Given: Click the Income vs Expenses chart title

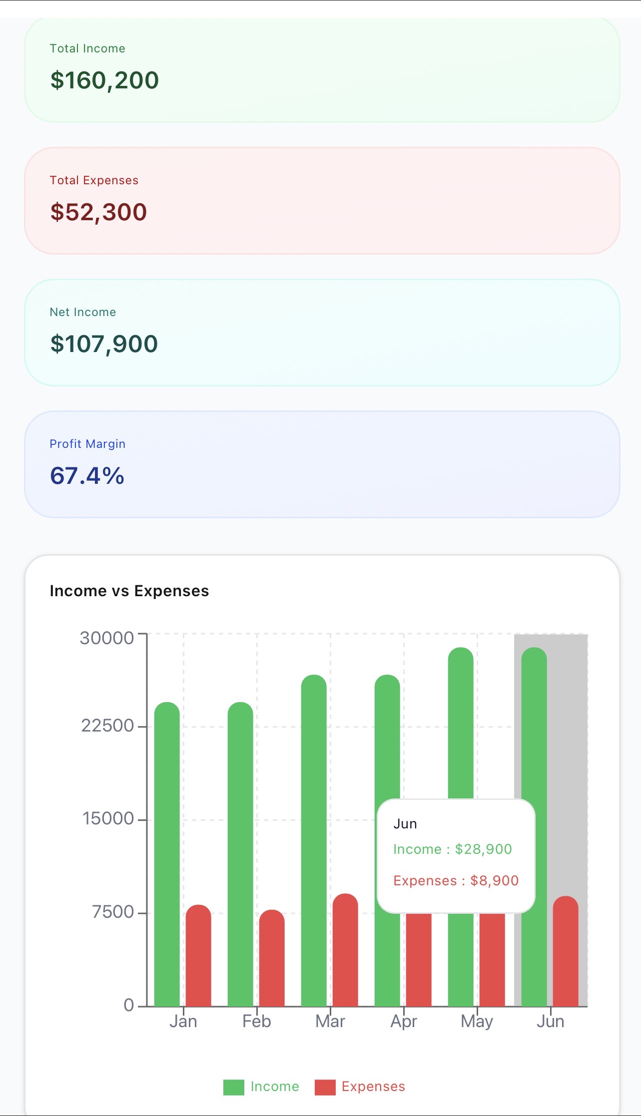Looking at the screenshot, I should pos(129,591).
